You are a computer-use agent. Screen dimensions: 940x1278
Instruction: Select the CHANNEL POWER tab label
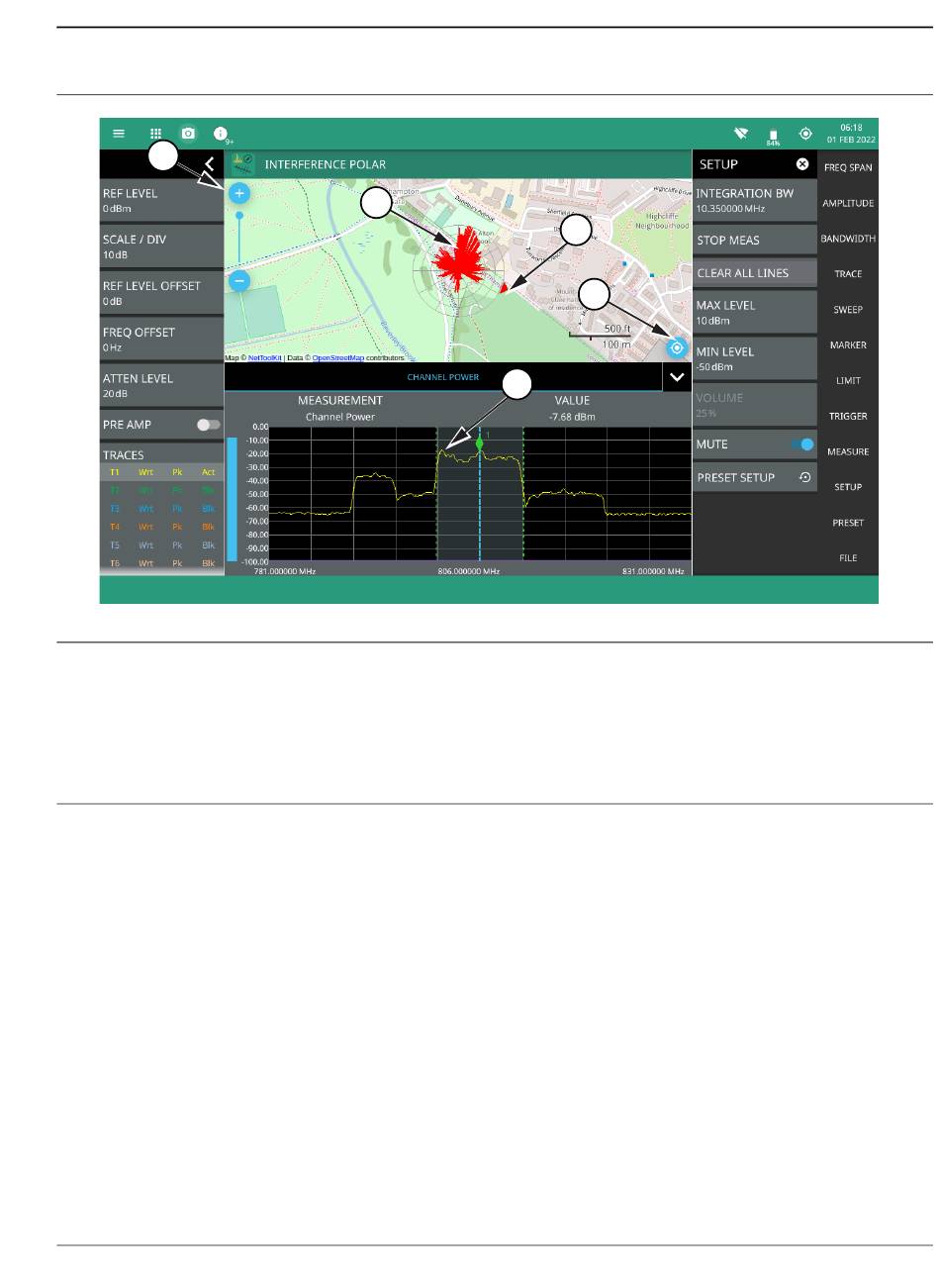pyautogui.click(x=443, y=377)
